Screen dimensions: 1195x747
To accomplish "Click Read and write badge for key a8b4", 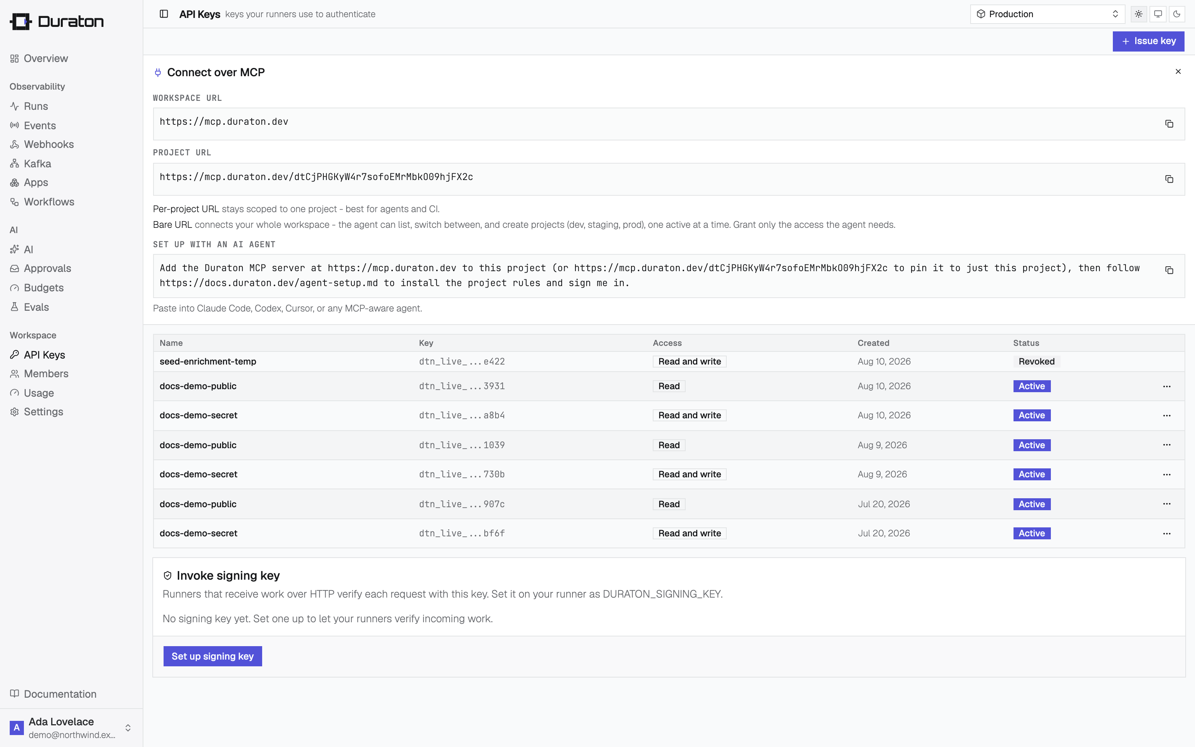I will coord(689,415).
